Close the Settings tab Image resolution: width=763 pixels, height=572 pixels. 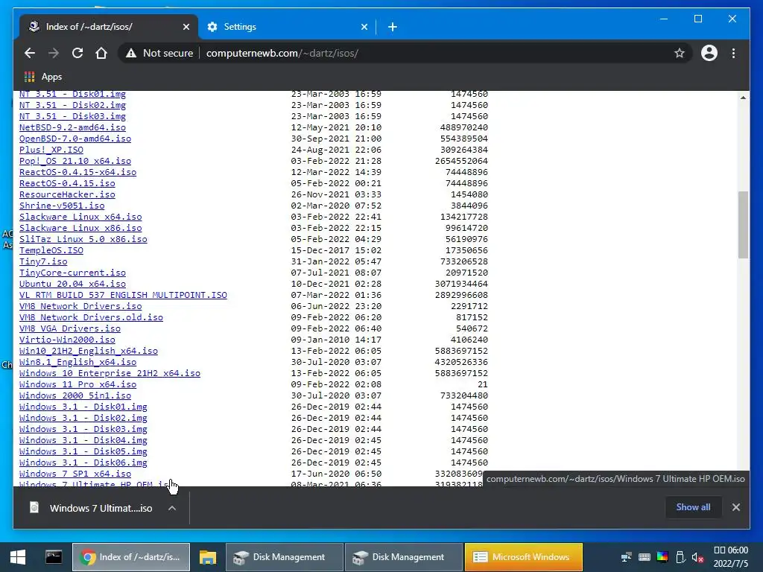click(364, 27)
